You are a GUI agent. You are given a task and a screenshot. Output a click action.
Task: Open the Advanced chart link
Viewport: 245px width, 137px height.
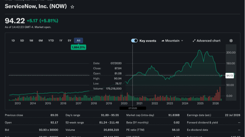click(x=207, y=40)
